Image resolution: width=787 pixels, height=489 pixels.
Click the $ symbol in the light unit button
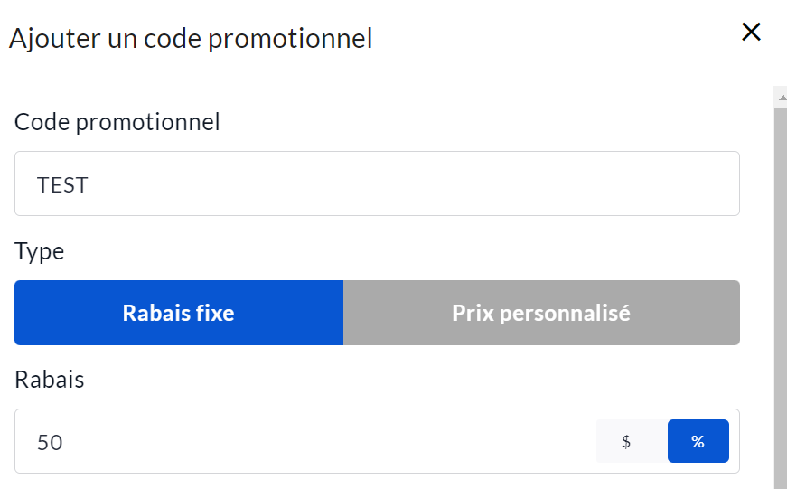point(626,441)
